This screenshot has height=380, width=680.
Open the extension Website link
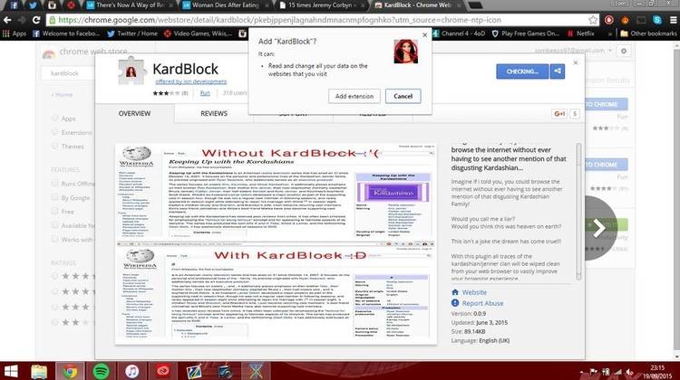(x=474, y=292)
